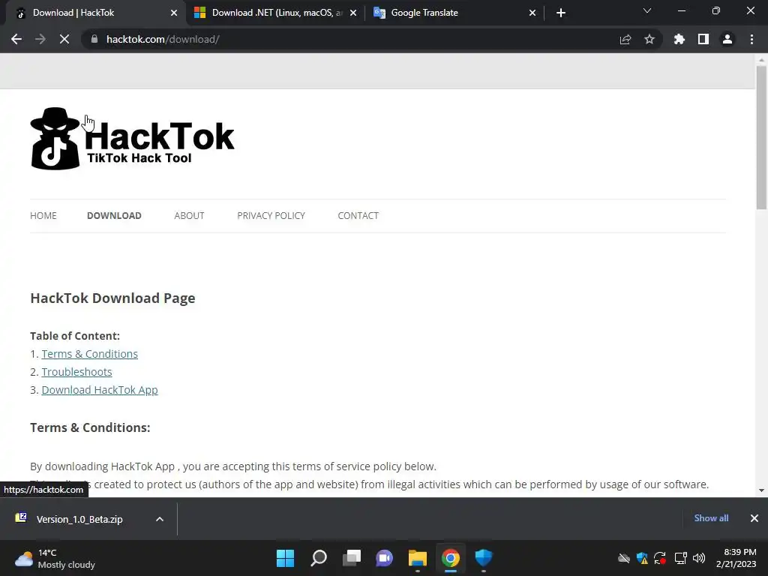Screen dimensions: 768x576
Task: Click the page vertical scrollbar thumb
Action: 761,137
